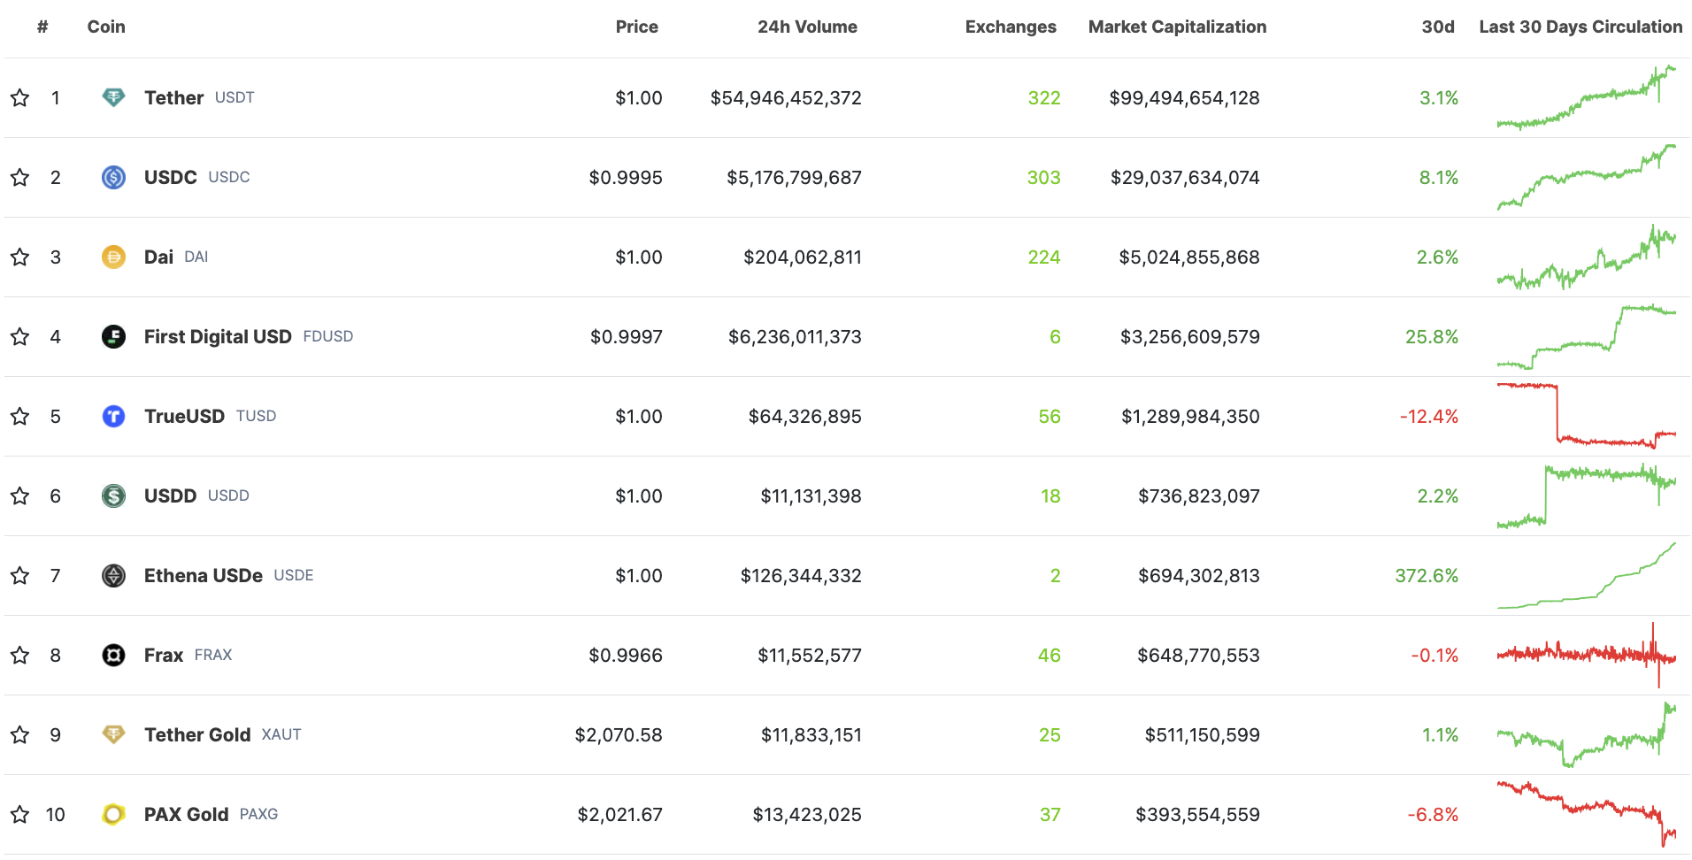The height and width of the screenshot is (860, 1692).
Task: Click Tether's 322 exchanges count
Action: (x=1044, y=97)
